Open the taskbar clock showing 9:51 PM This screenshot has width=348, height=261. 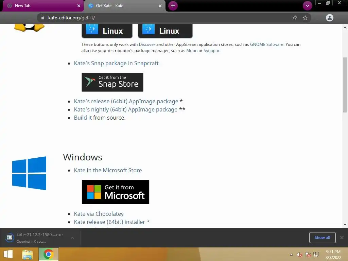tap(333, 255)
